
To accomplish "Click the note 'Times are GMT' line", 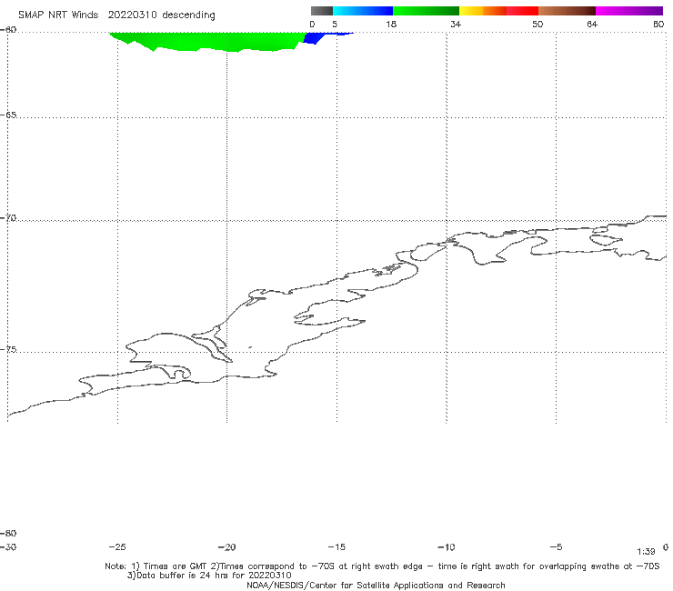I will coord(382,566).
